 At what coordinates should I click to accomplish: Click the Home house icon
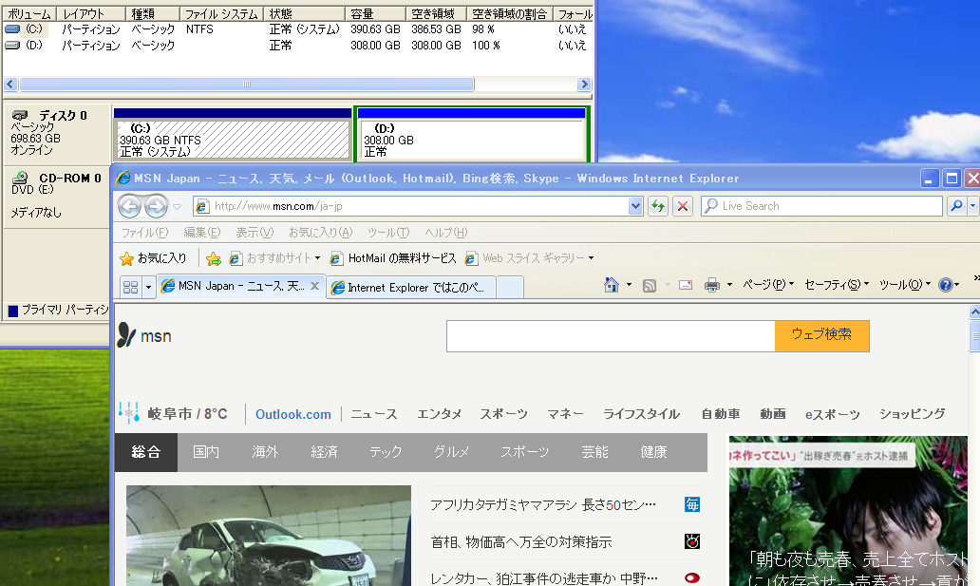pos(612,285)
